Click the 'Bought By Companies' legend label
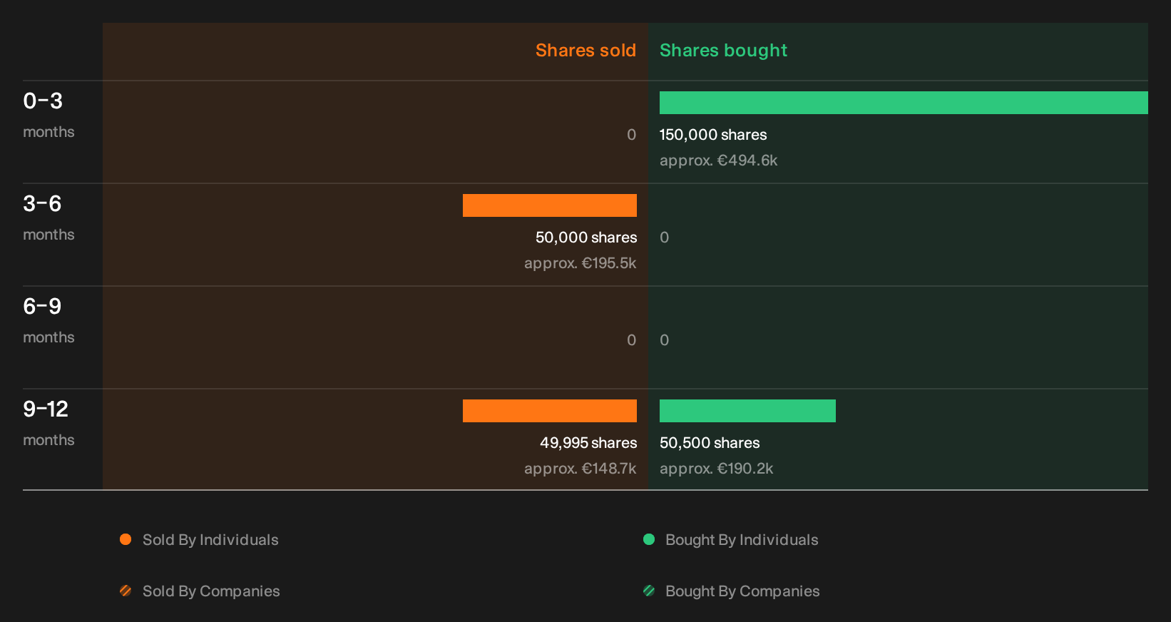1171x622 pixels. 742,591
